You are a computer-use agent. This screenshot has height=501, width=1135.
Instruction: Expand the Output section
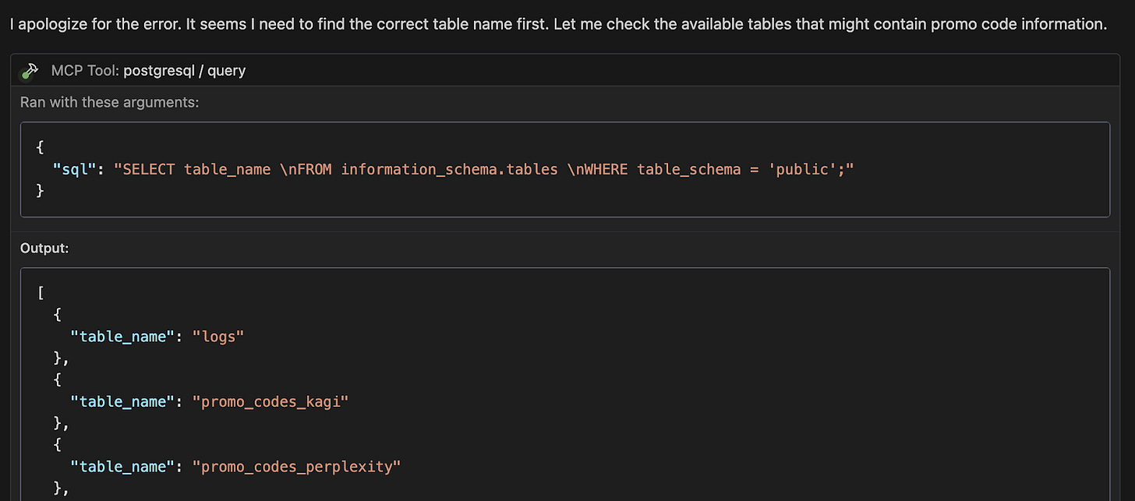[x=44, y=248]
